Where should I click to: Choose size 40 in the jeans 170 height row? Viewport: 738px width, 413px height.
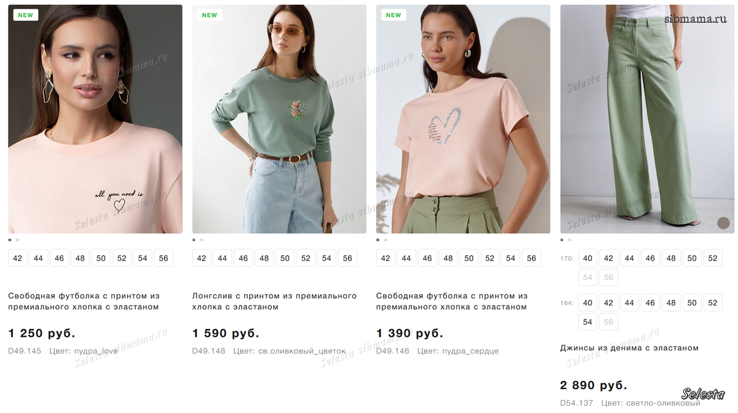[587, 258]
